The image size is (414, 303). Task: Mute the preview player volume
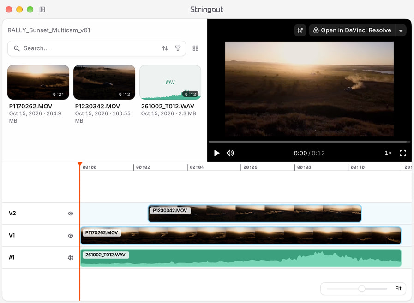click(230, 153)
